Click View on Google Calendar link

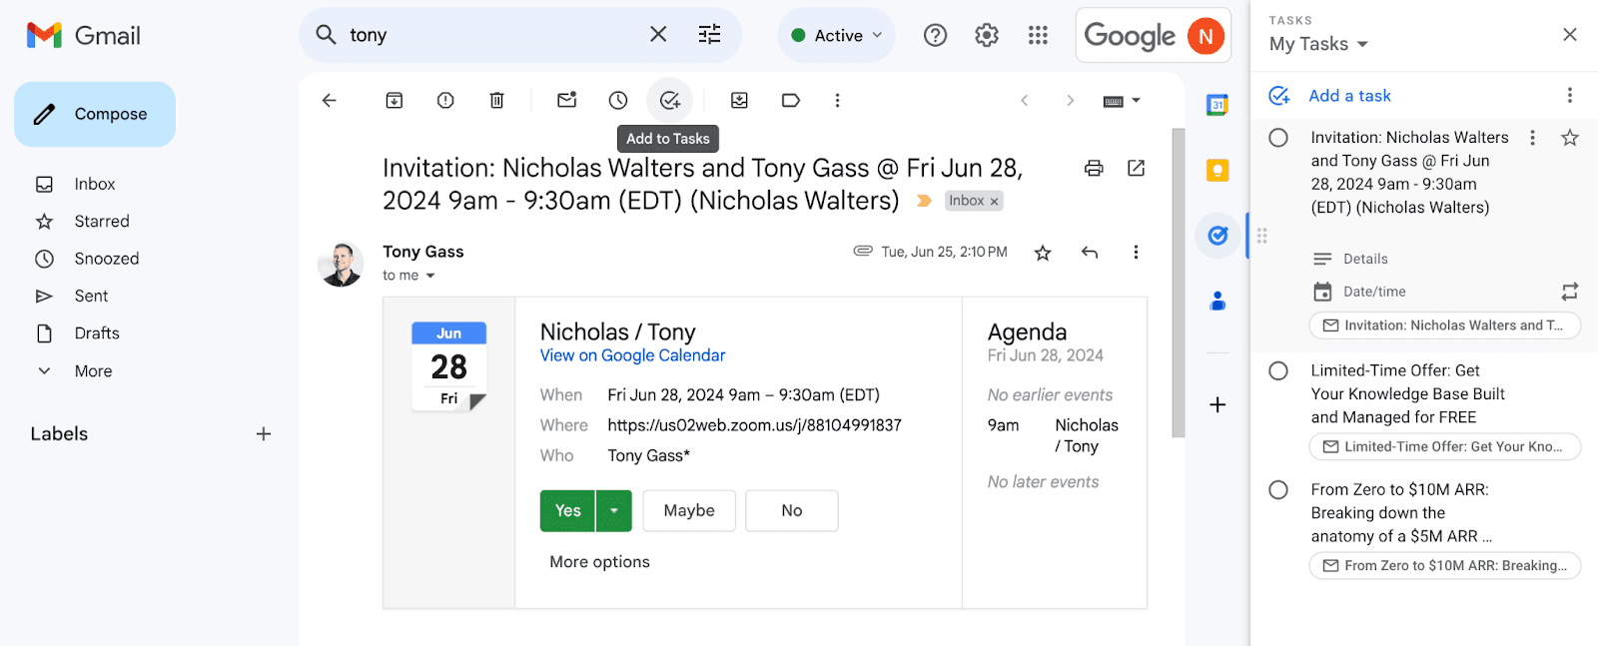632,355
